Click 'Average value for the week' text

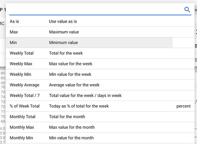[74, 85]
